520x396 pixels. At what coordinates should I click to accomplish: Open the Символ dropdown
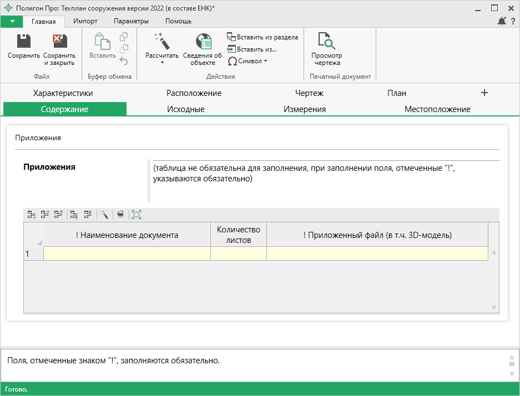[248, 61]
